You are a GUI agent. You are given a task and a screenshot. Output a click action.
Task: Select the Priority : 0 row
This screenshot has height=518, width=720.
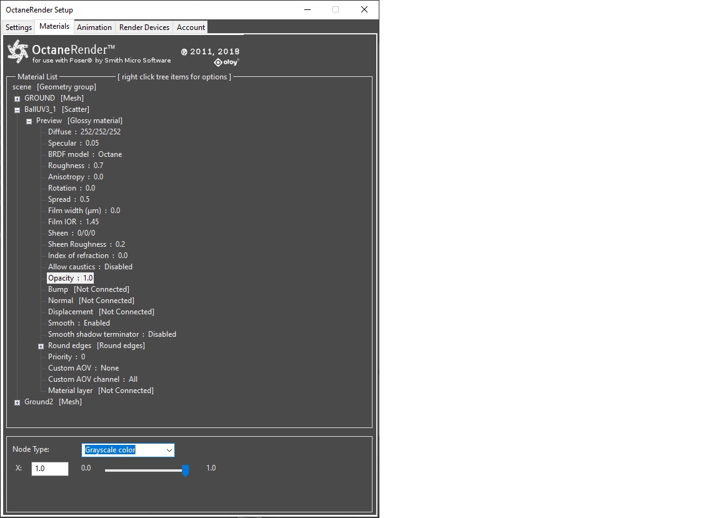click(x=67, y=357)
